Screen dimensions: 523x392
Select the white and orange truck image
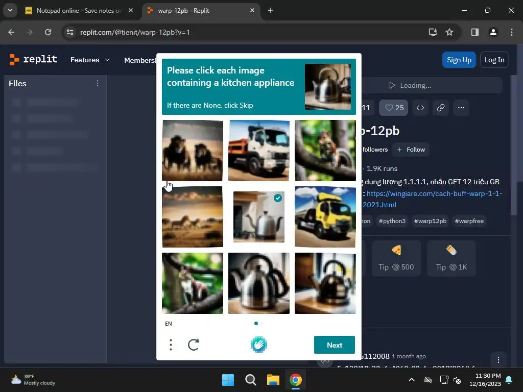click(x=259, y=151)
